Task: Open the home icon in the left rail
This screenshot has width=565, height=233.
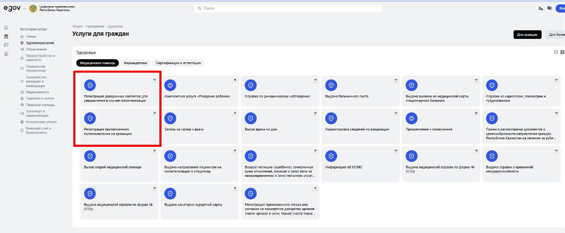Action: tap(6, 28)
